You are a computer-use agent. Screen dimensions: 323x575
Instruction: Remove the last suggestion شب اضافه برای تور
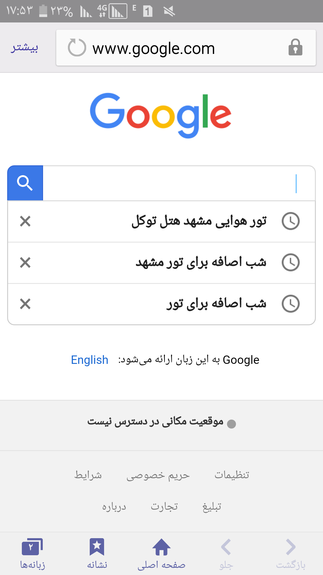25,304
